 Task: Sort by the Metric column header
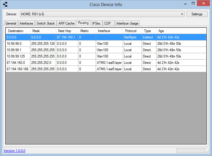pyautogui.click(x=87, y=31)
